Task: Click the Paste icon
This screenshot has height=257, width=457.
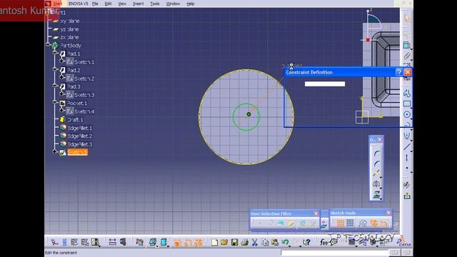Action: click(274, 242)
